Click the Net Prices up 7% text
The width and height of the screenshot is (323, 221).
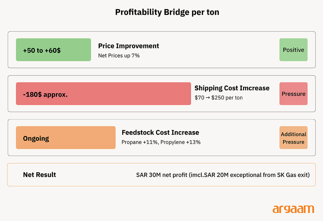119,56
